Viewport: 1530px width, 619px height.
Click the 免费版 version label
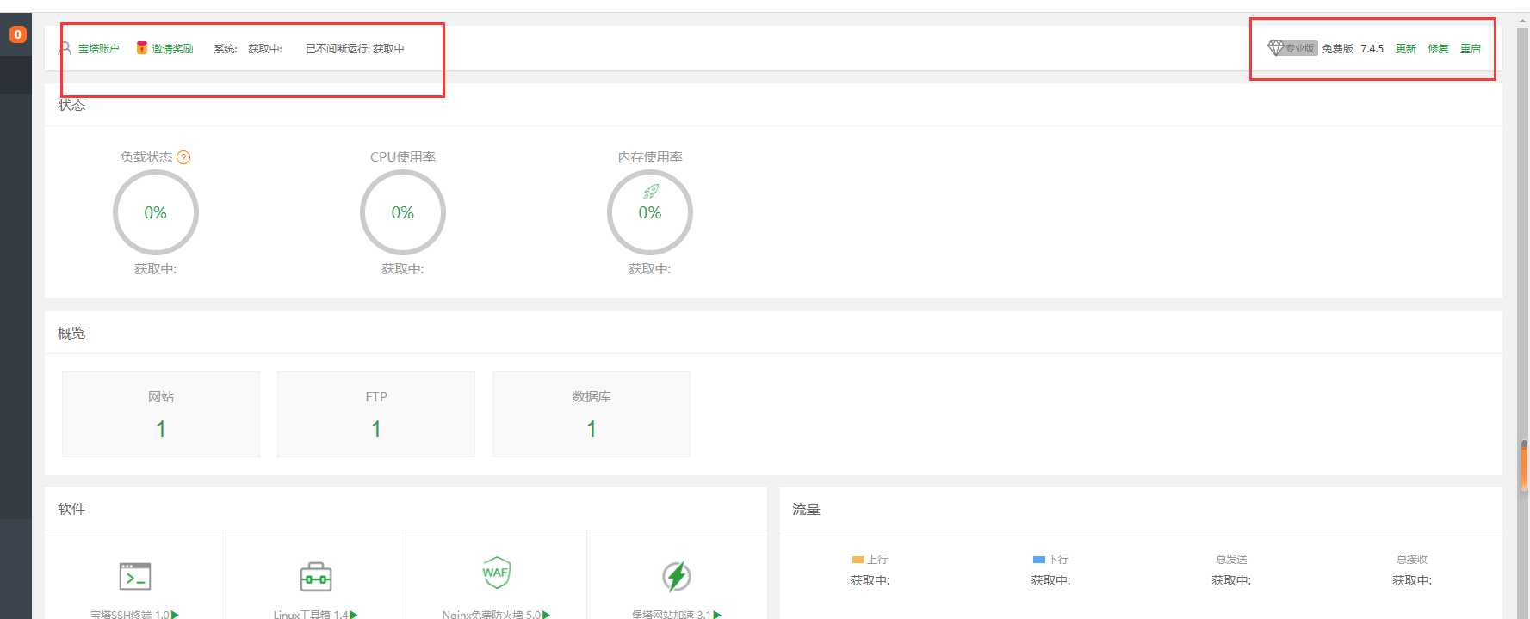pos(1338,49)
